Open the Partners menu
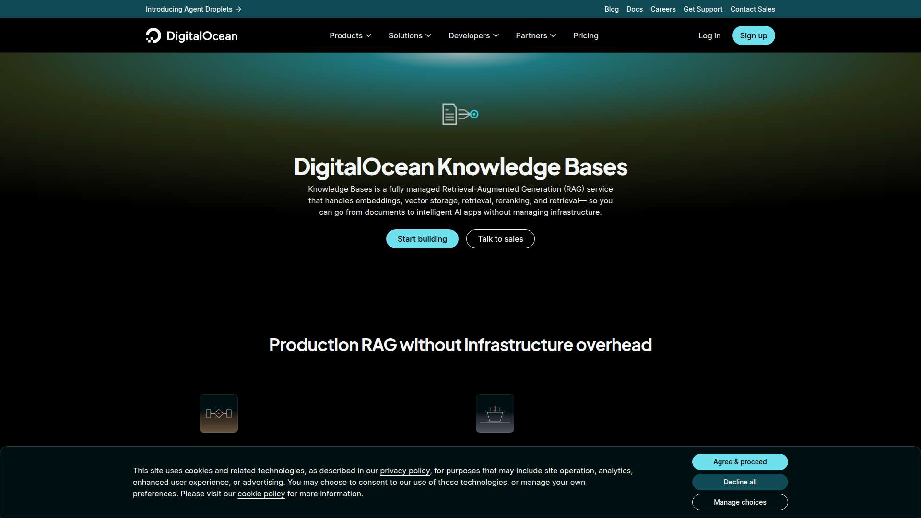The image size is (921, 518). pos(536,35)
